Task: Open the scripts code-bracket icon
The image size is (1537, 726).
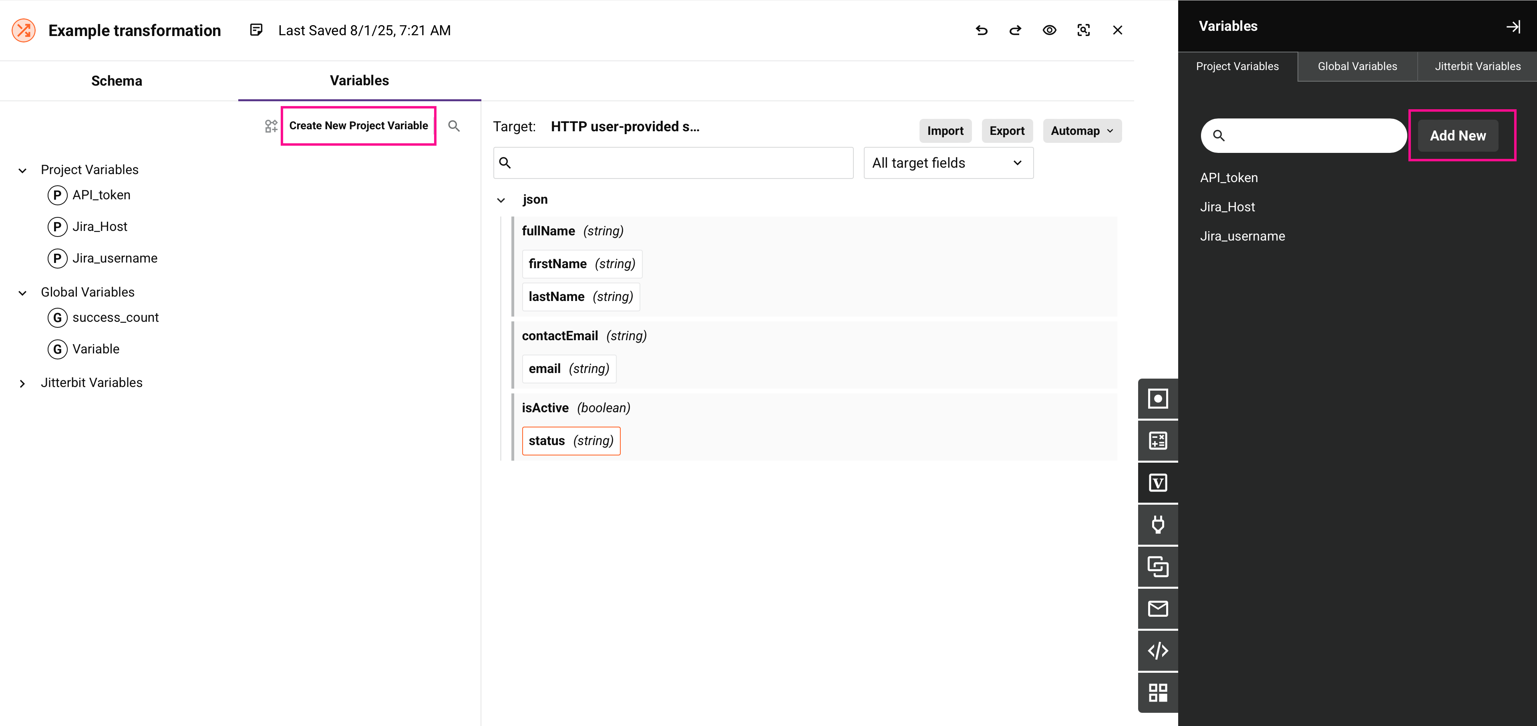Action: pyautogui.click(x=1157, y=650)
